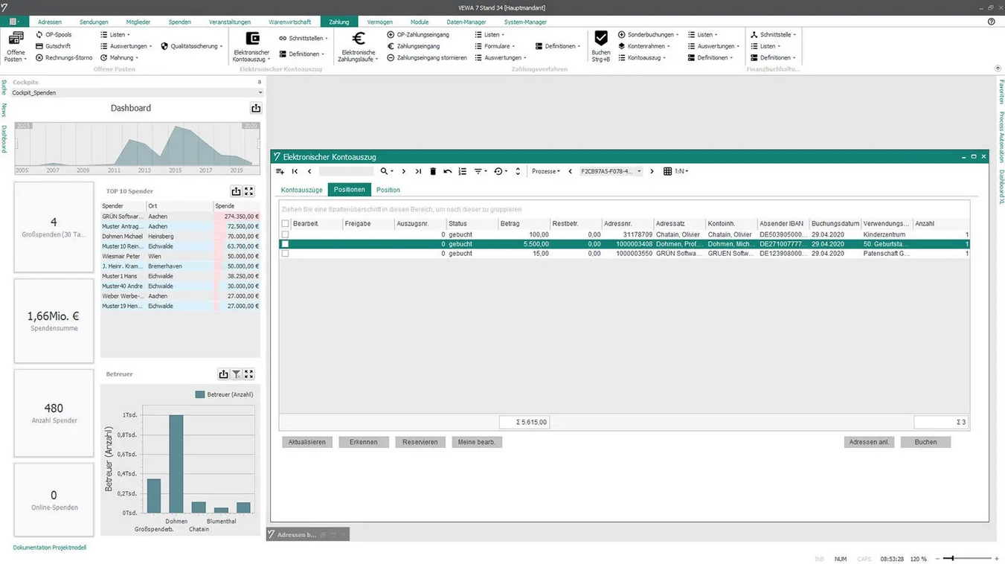Open the Dokumentation Projektmodell link
Image resolution: width=1005 pixels, height=564 pixels.
pyautogui.click(x=50, y=548)
